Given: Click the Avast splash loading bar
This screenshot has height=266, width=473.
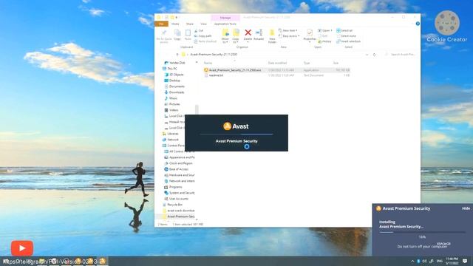Looking at the screenshot, I should pos(236,134).
